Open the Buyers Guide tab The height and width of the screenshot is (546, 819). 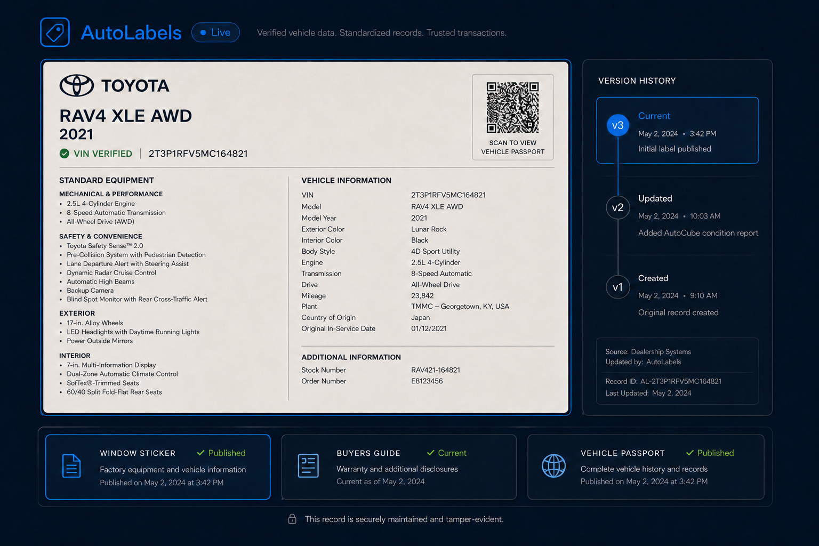coord(399,467)
